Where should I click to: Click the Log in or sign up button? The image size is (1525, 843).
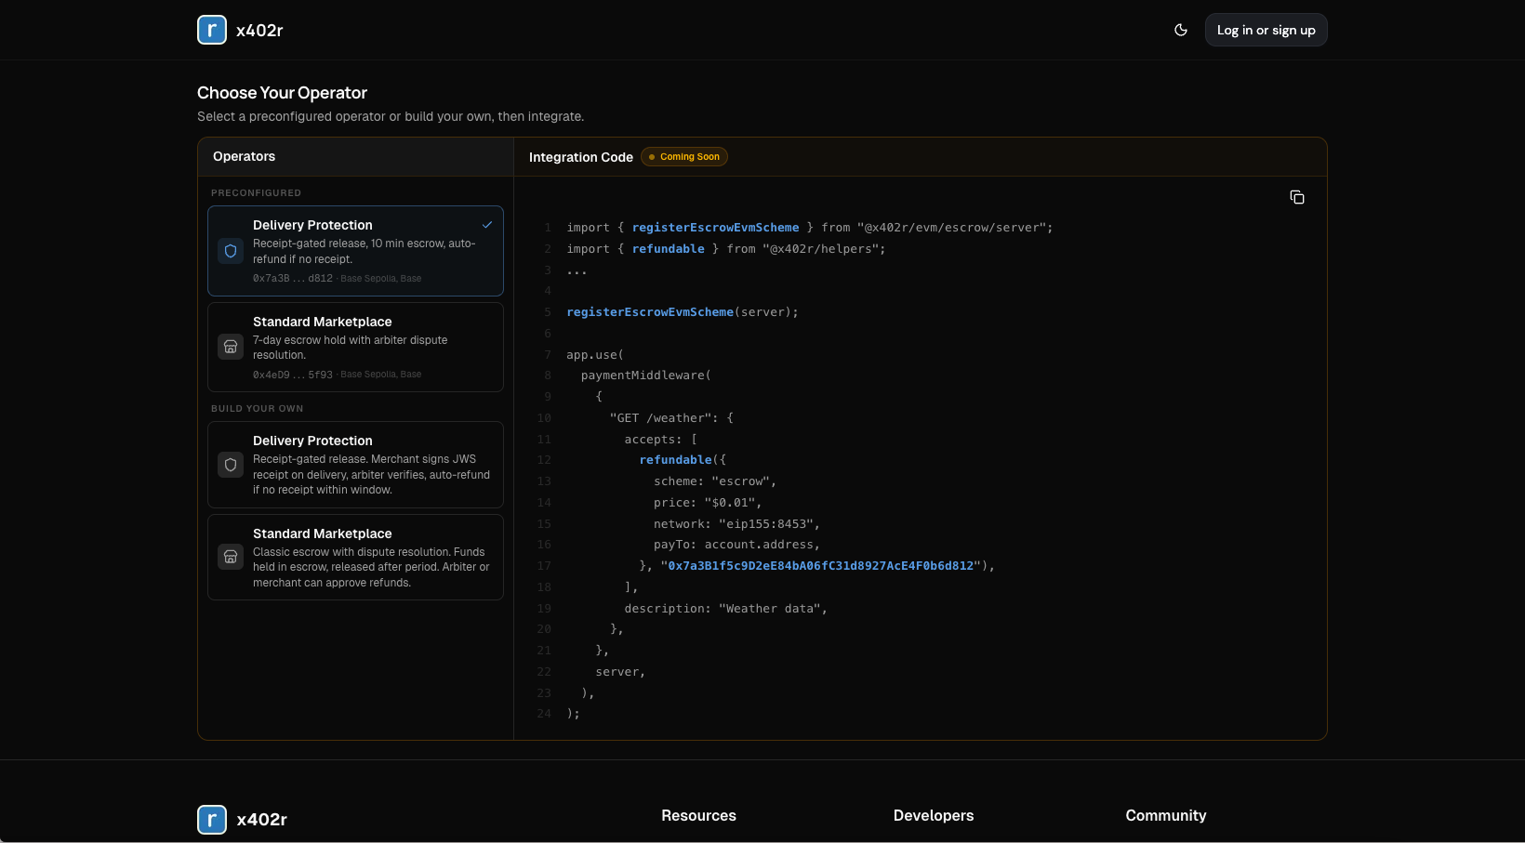1266,30
